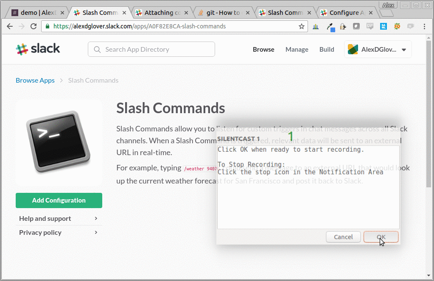Switch to the Attaching tab

pyautogui.click(x=162, y=13)
